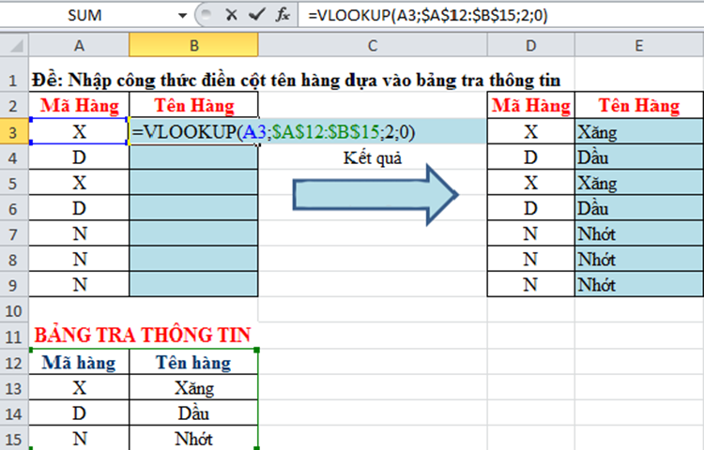Screen dimensions: 704x450
Task: Click cell B13 containing Xăng
Action: point(194,388)
